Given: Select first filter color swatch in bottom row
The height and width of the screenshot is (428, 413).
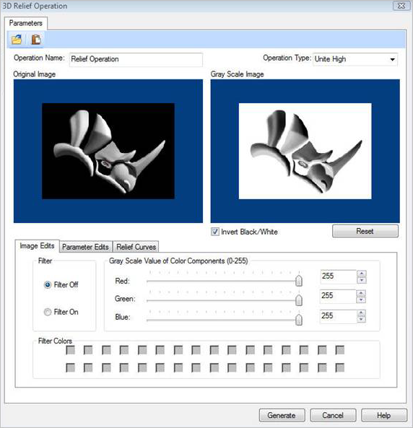Looking at the screenshot, I should 71,367.
